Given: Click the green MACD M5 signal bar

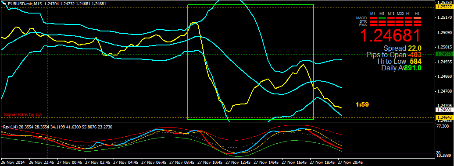Looking at the screenshot, I should click(382, 18).
